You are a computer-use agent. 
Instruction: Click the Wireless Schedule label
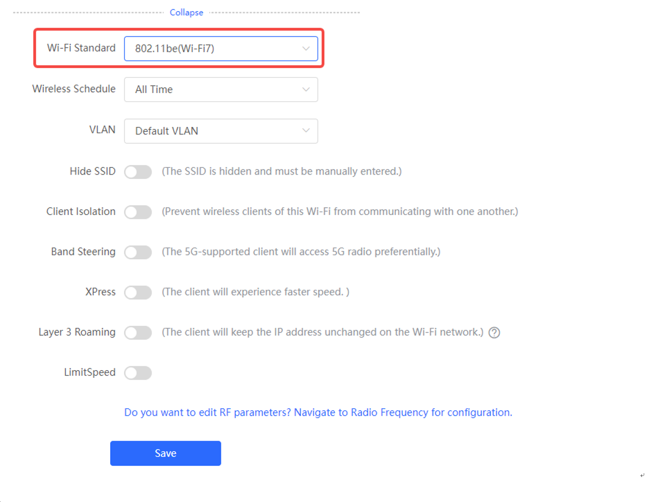point(74,89)
